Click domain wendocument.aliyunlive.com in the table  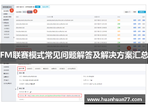(x=24, y=20)
